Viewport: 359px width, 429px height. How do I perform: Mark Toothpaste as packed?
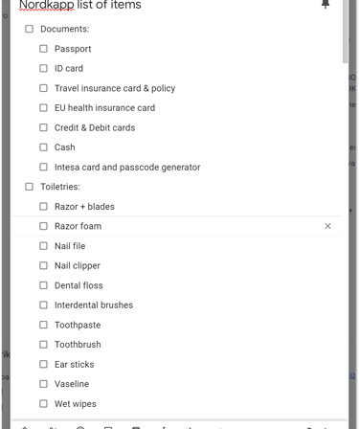click(43, 325)
